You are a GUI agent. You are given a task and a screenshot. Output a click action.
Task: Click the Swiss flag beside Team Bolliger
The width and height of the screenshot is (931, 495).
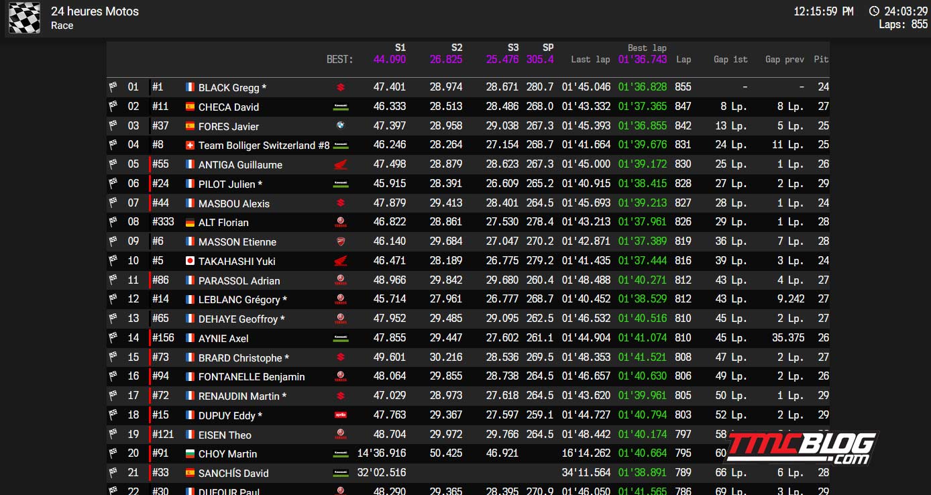pyautogui.click(x=190, y=146)
